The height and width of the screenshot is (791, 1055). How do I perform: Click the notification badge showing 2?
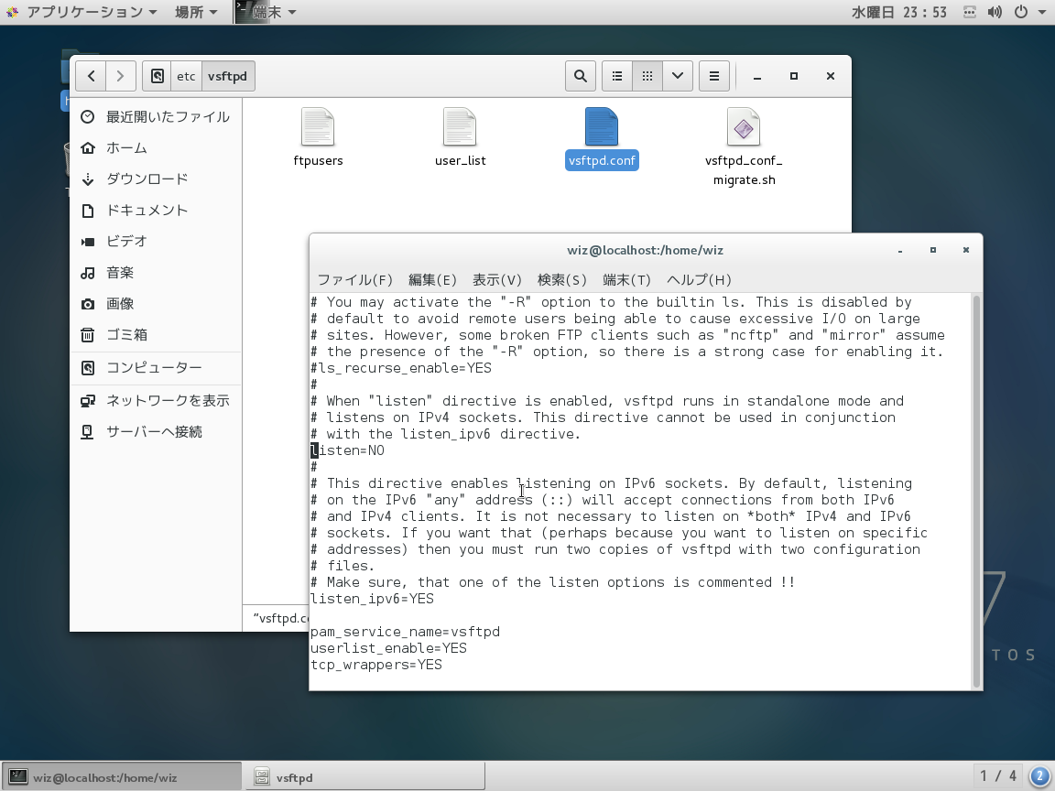click(x=1039, y=776)
